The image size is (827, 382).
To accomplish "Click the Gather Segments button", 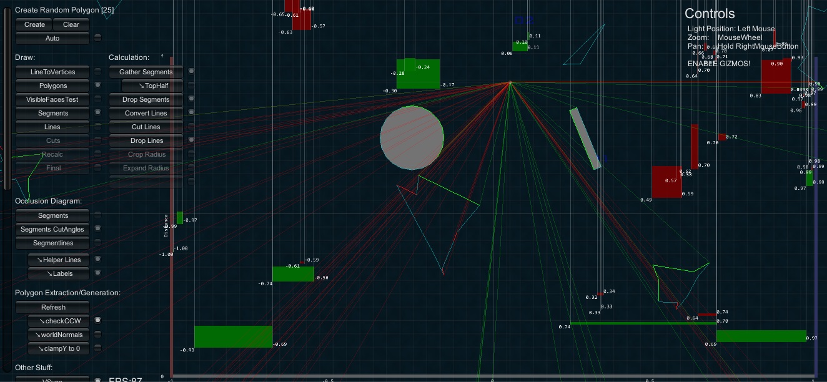I will pyautogui.click(x=146, y=72).
